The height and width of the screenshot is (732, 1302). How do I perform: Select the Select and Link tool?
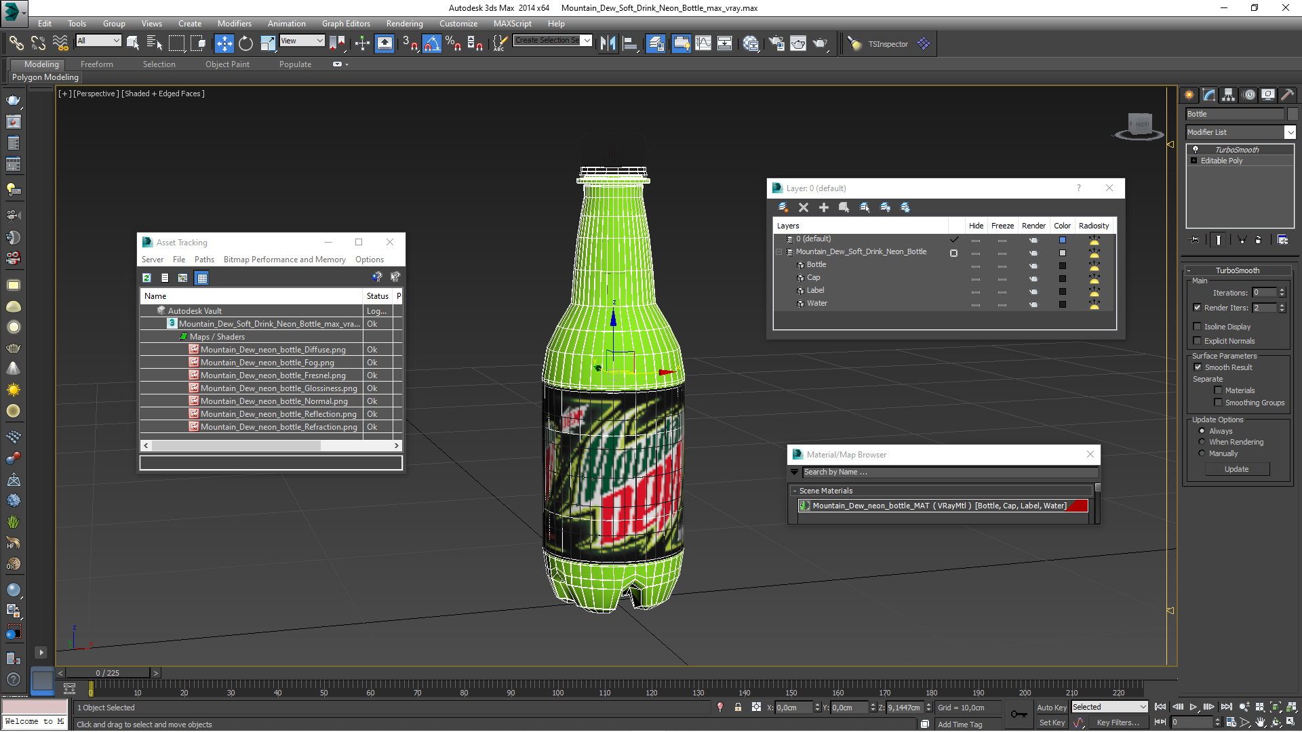point(16,43)
